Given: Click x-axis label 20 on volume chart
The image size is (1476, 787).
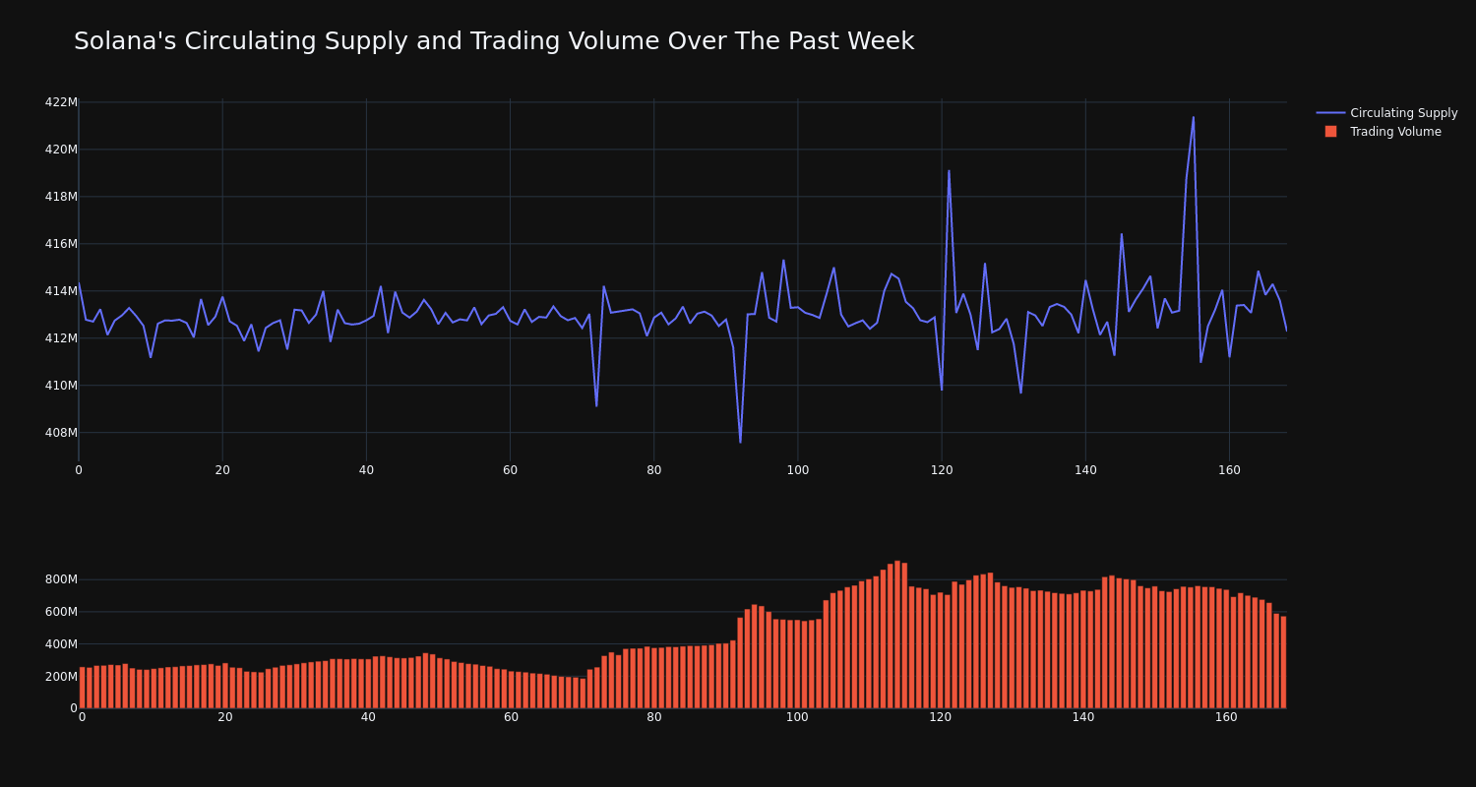Looking at the screenshot, I should pyautogui.click(x=225, y=717).
